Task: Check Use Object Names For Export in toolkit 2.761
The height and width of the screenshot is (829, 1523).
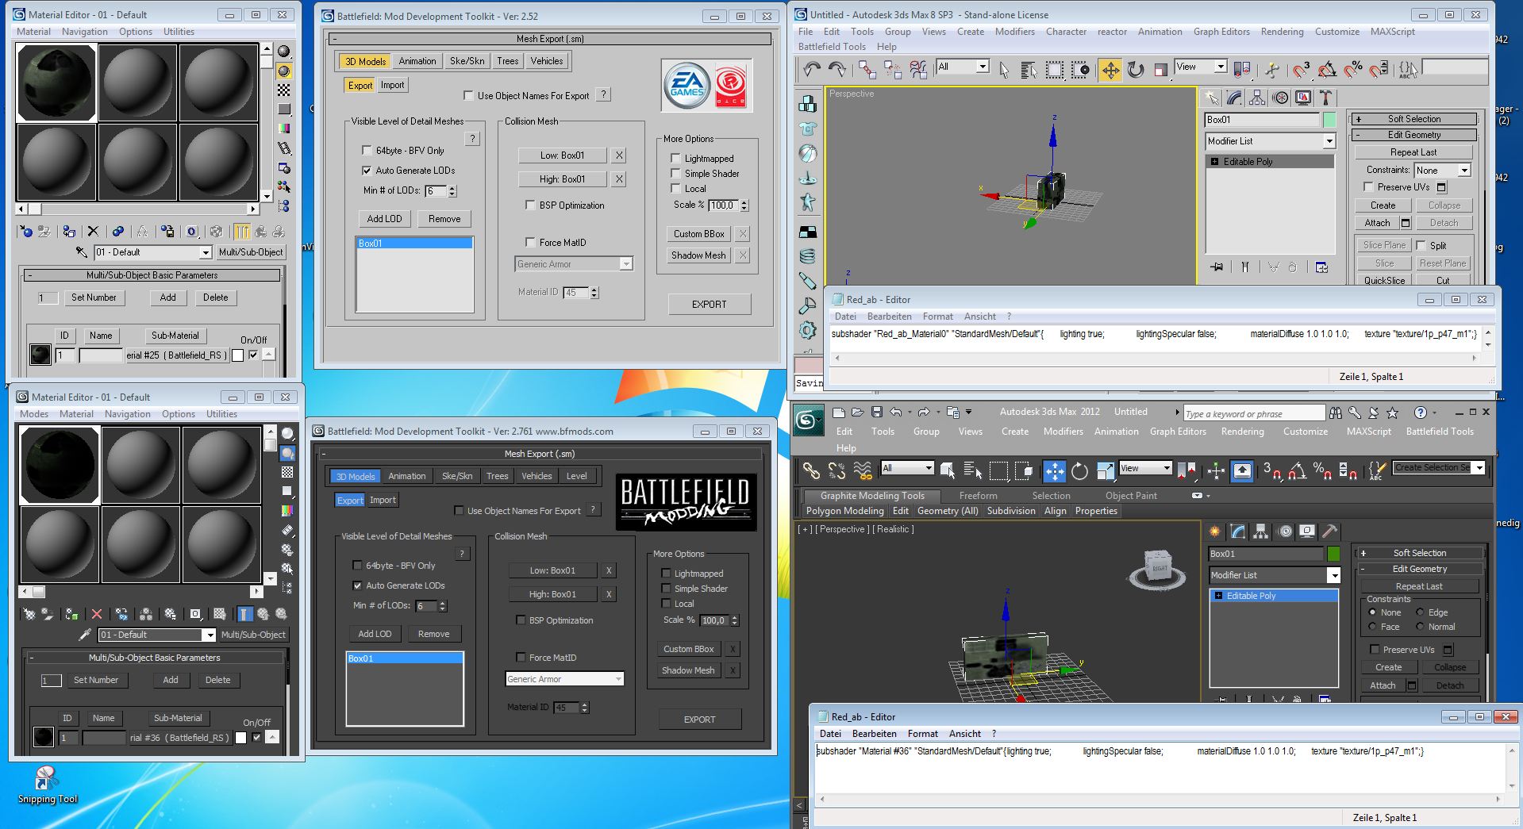Action: tap(459, 510)
